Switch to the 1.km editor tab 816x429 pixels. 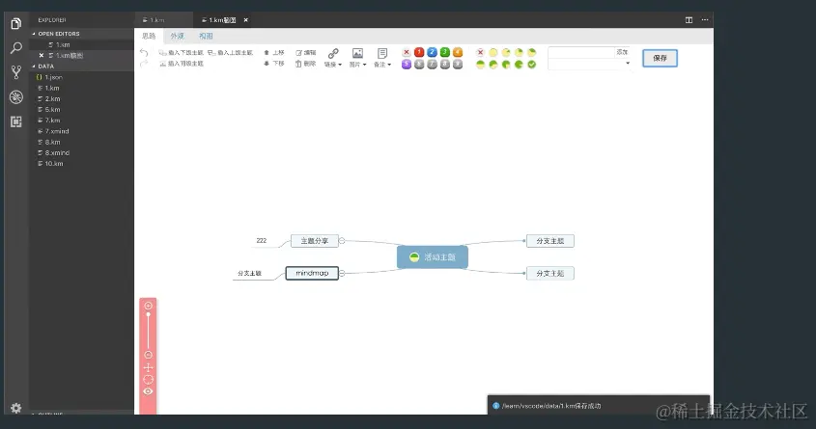[x=156, y=20]
